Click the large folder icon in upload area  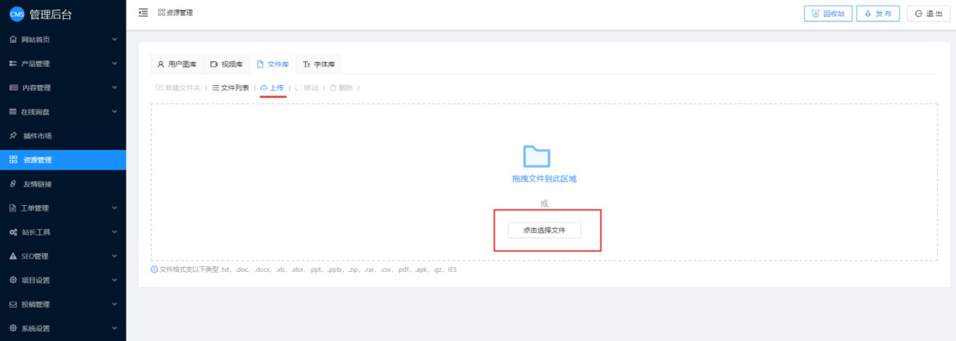tap(537, 156)
